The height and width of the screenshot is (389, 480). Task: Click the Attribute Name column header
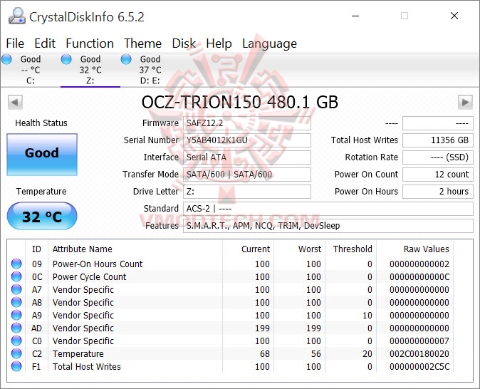click(135, 249)
